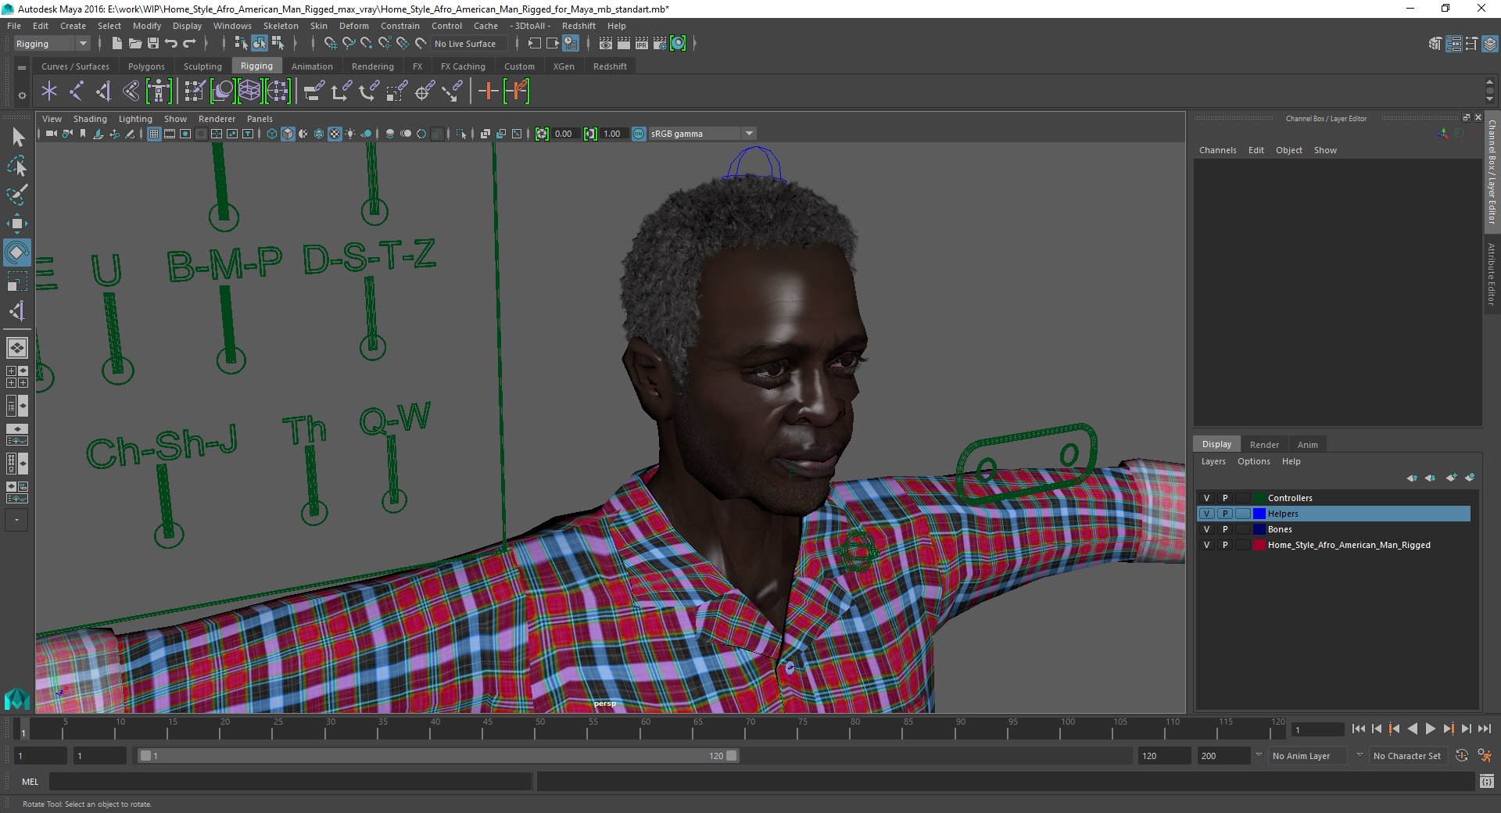
Task: Toggle visibility V of the Controllers layer
Action: coord(1206,498)
